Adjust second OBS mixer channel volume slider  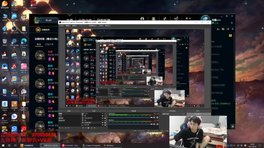(x=131, y=124)
